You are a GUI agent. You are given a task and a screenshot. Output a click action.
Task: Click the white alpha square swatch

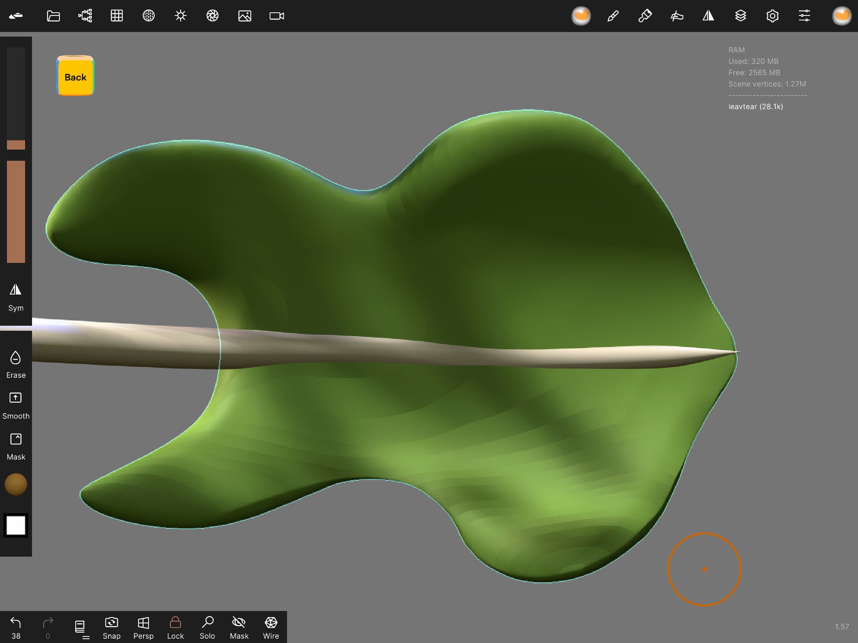click(x=15, y=525)
